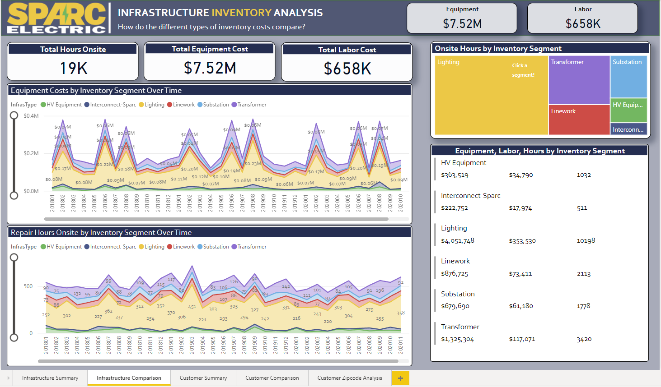
Task: Switch to the Customer Summary tab
Action: 203,378
